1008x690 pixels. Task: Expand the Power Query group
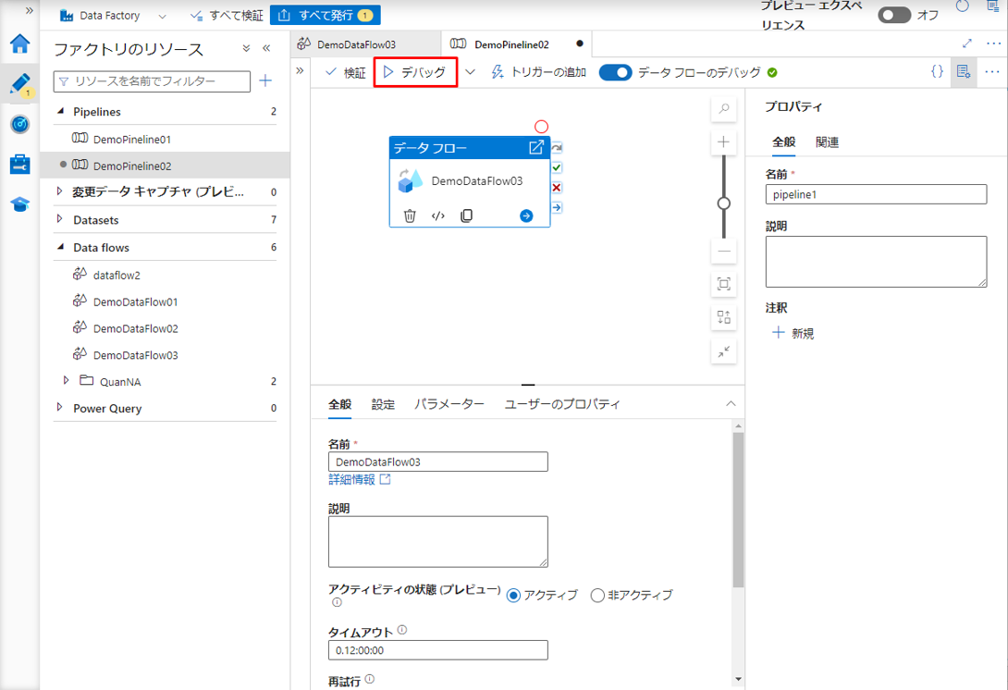[x=60, y=408]
